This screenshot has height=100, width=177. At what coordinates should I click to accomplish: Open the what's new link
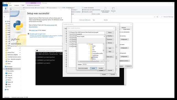34,30
